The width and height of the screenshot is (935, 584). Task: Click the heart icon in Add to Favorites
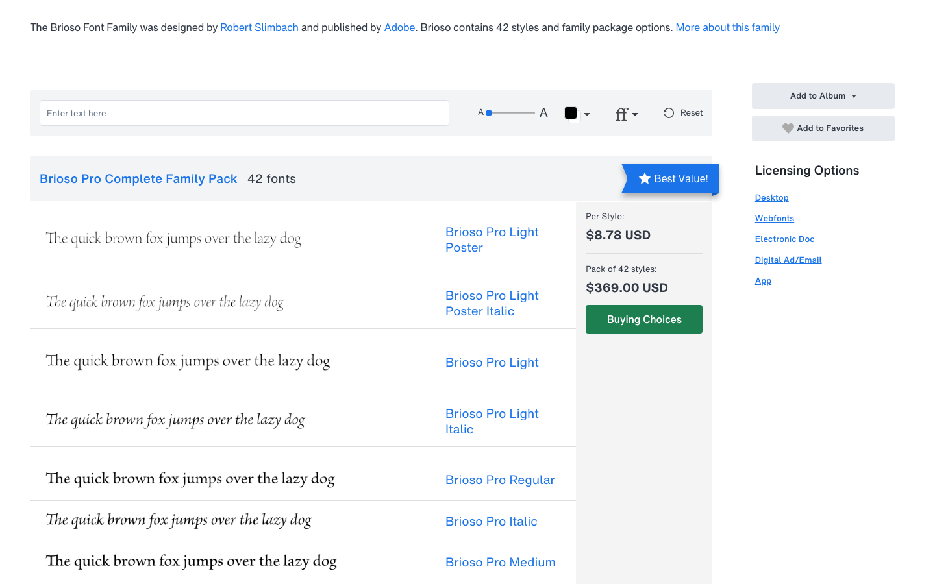coord(788,128)
